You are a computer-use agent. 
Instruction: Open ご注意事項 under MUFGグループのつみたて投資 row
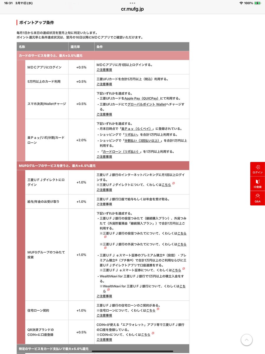point(104,296)
